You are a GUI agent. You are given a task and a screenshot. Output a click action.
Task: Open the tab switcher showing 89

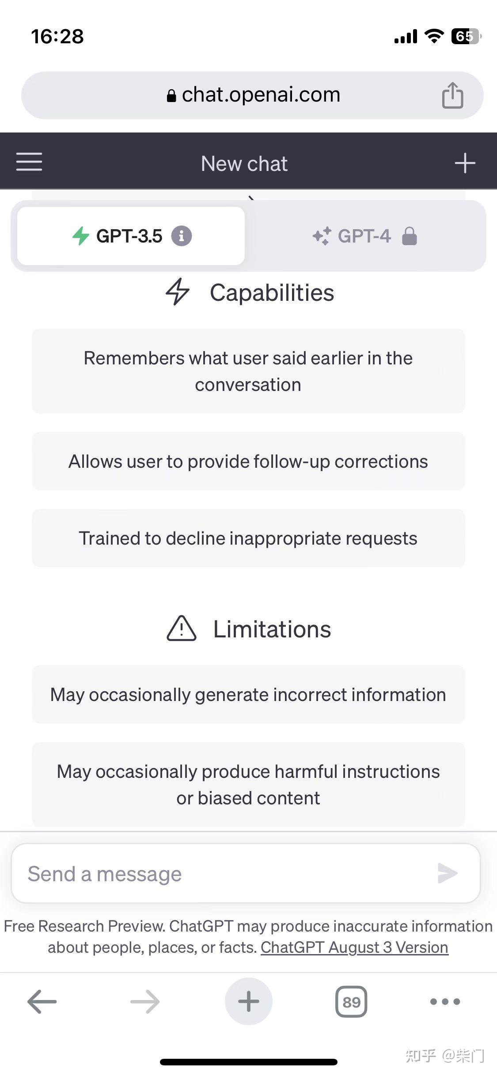coord(351,1001)
